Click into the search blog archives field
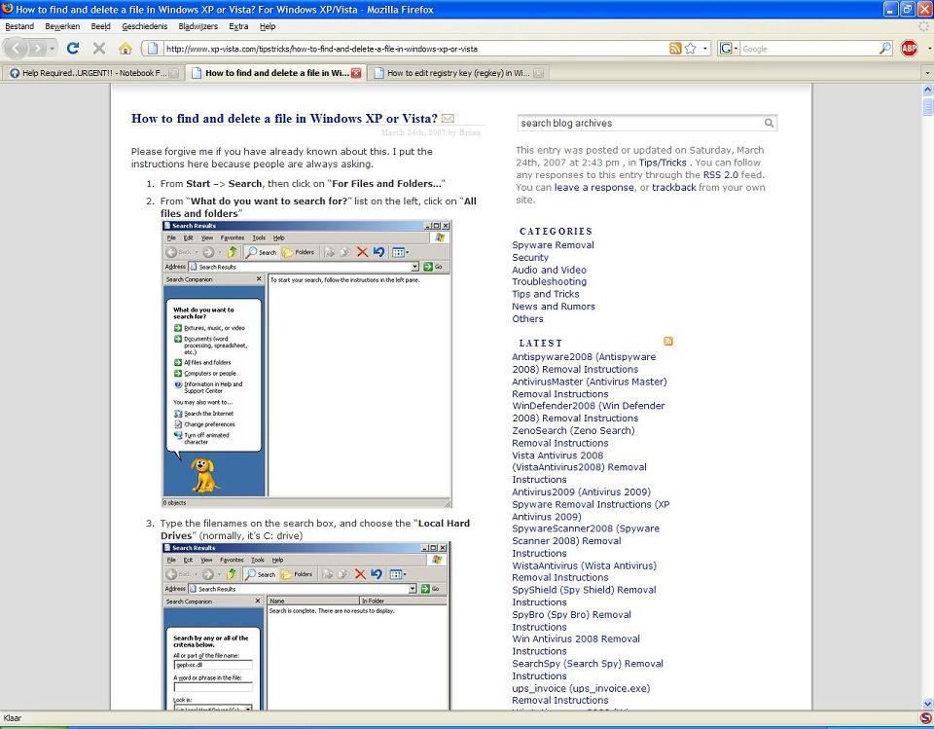 pyautogui.click(x=640, y=123)
